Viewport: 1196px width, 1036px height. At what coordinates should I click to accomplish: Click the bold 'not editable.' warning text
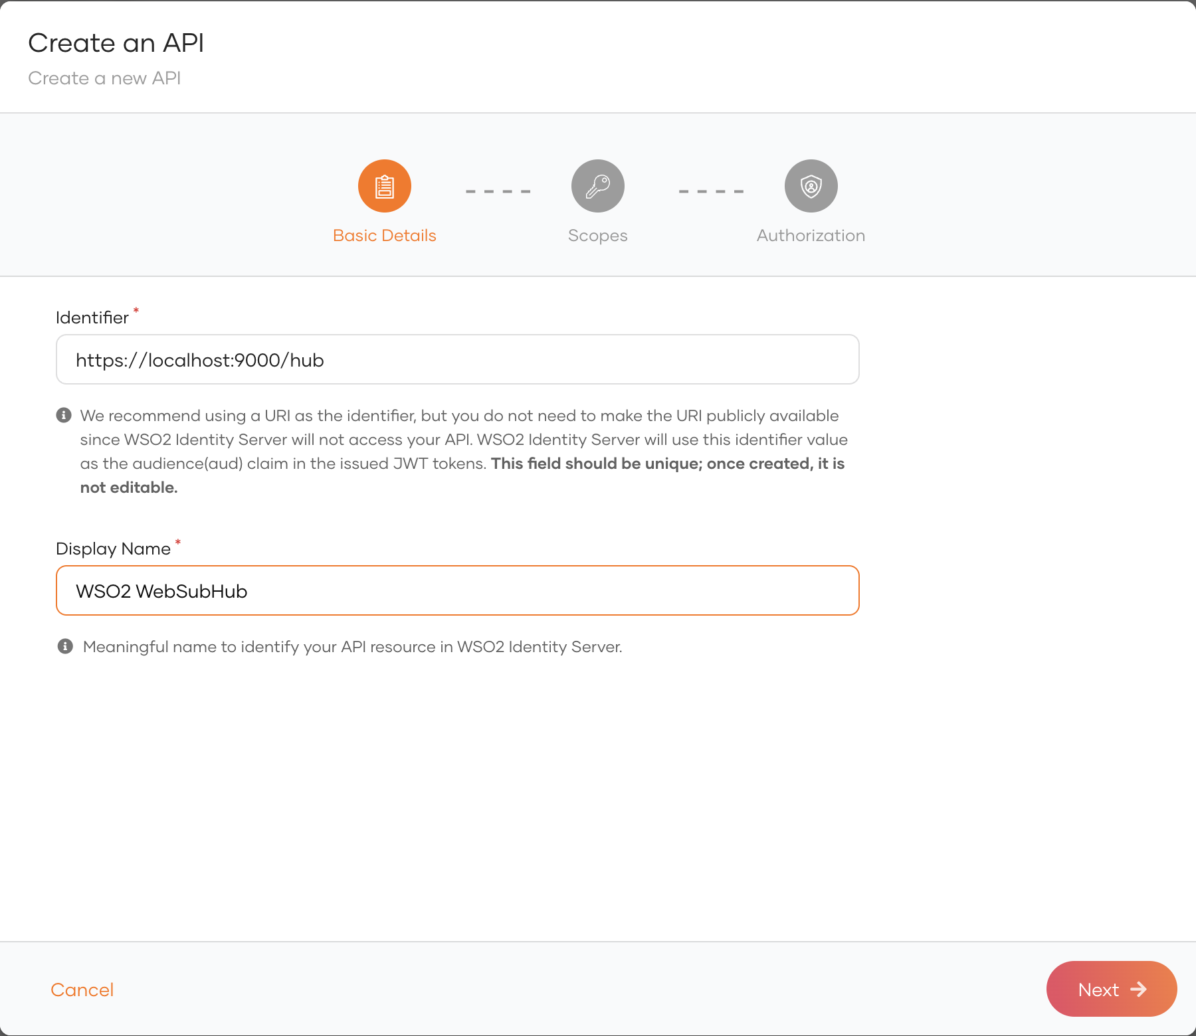(129, 487)
